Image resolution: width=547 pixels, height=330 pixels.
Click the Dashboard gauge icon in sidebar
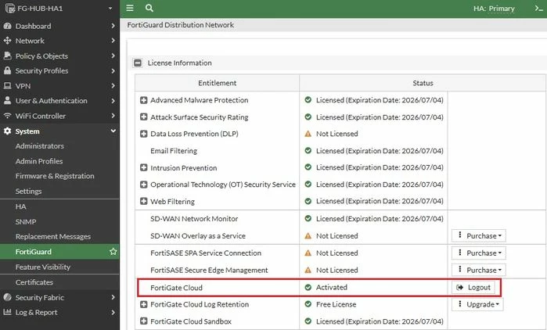click(7, 26)
